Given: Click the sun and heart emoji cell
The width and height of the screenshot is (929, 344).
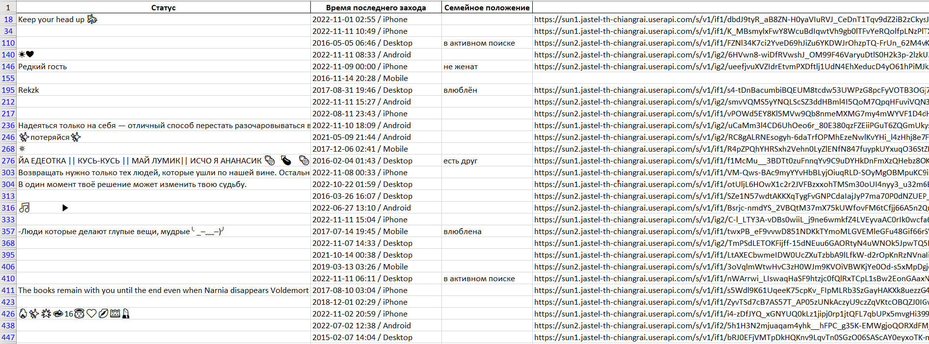Looking at the screenshot, I should 26,54.
